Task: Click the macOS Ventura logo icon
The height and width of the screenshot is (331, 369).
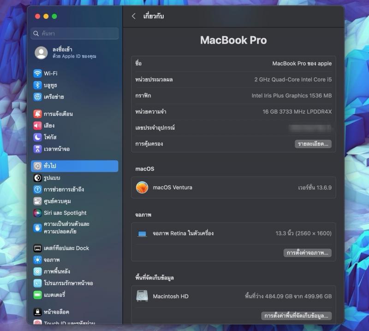Action: (142, 187)
